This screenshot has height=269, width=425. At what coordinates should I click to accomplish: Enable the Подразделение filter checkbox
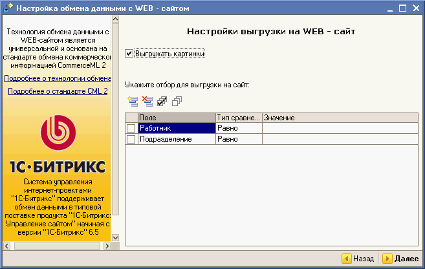(131, 139)
